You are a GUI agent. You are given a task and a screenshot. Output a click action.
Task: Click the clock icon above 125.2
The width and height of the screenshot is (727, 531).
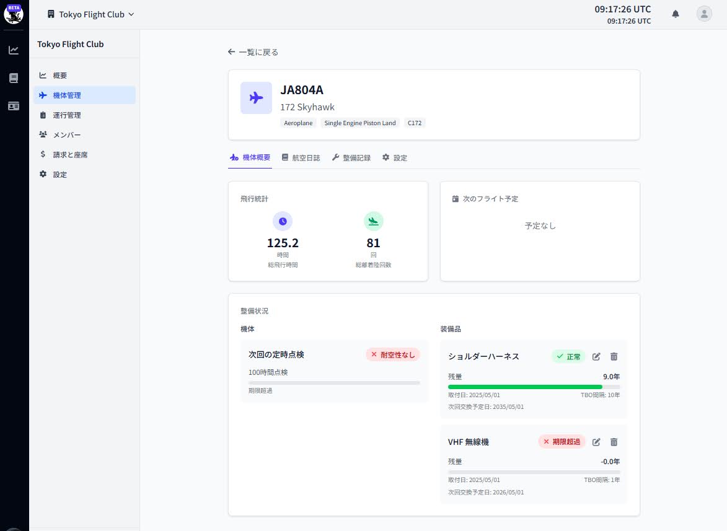tap(283, 221)
